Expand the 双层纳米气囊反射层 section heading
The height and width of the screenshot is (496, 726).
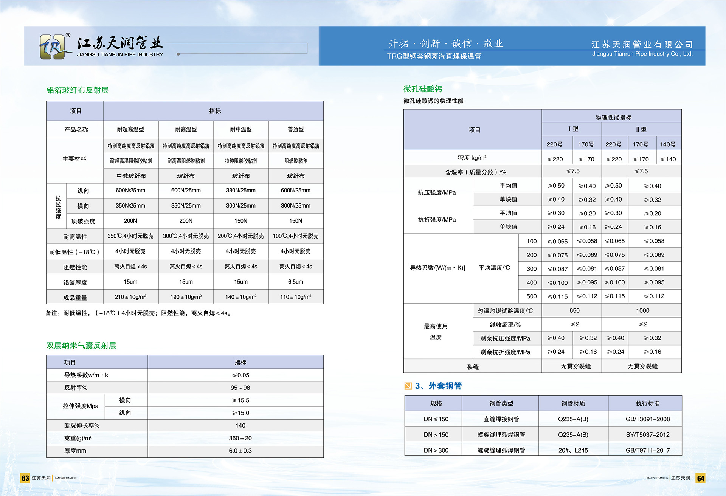tap(81, 346)
